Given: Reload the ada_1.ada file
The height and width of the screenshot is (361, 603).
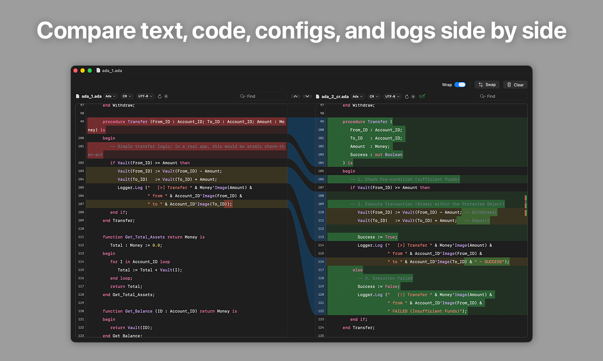Looking at the screenshot, I should click(160, 96).
